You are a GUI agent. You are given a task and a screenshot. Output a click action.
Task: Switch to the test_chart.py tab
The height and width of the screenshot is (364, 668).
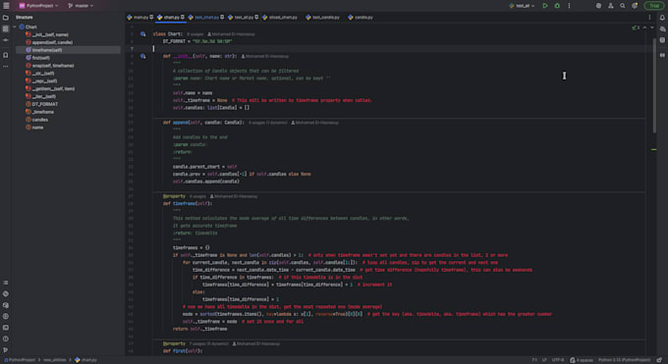206,18
